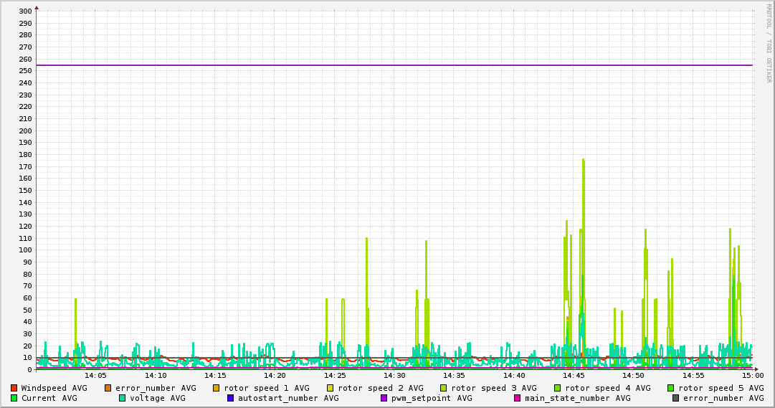This screenshot has width=775, height=408.
Task: Click the 14:45 time axis label
Action: (574, 375)
